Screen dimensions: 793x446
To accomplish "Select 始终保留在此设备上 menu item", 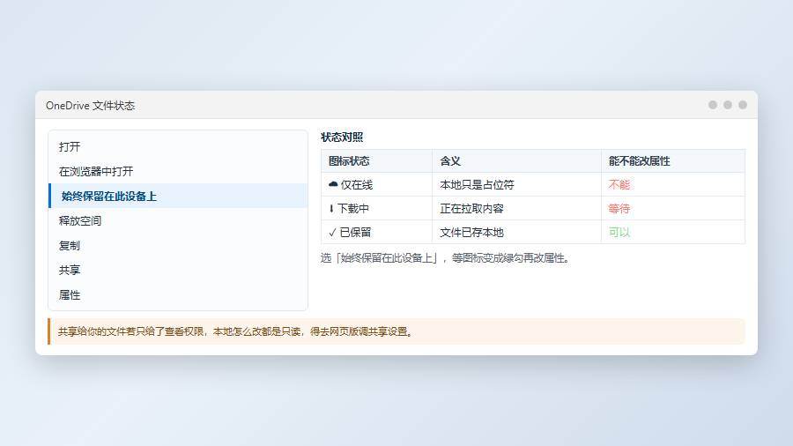I will click(178, 196).
